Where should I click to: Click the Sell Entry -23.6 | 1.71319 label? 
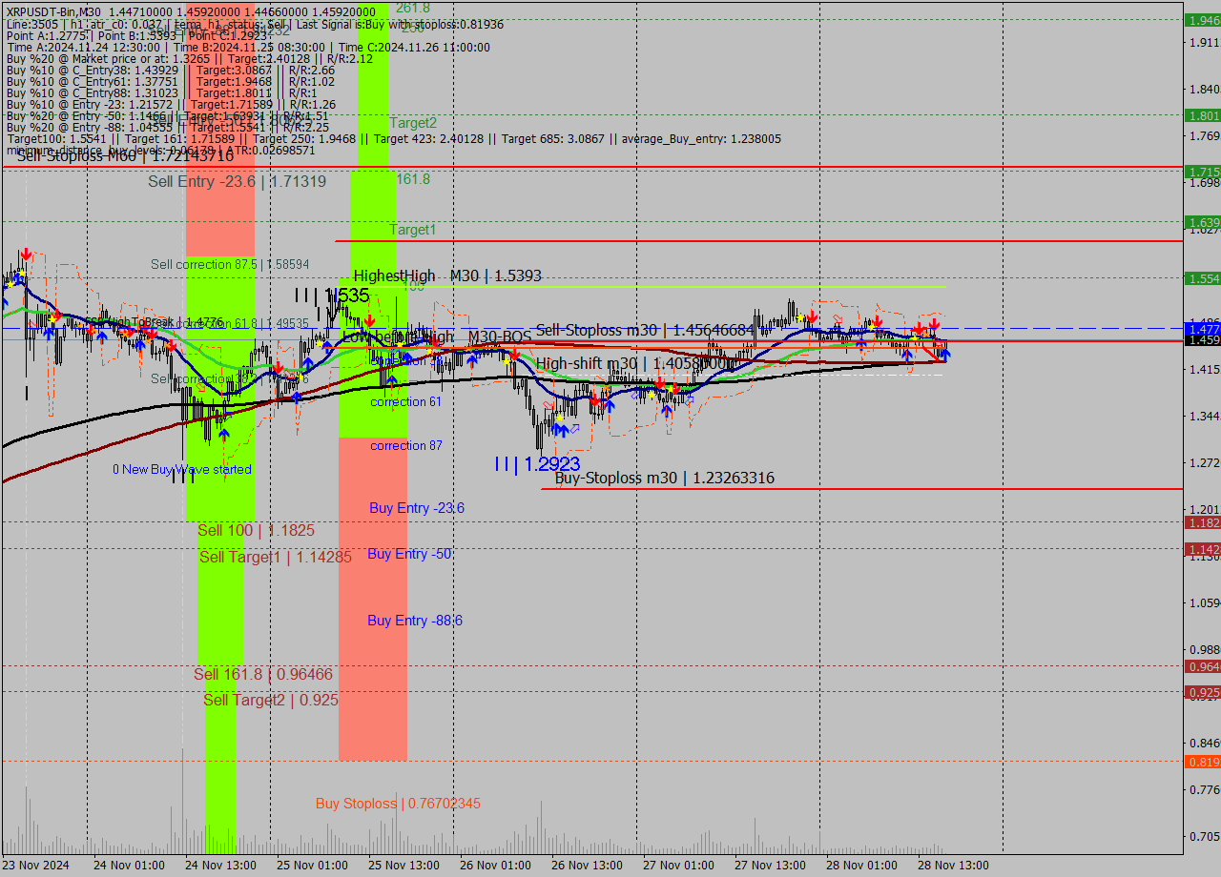[x=237, y=181]
